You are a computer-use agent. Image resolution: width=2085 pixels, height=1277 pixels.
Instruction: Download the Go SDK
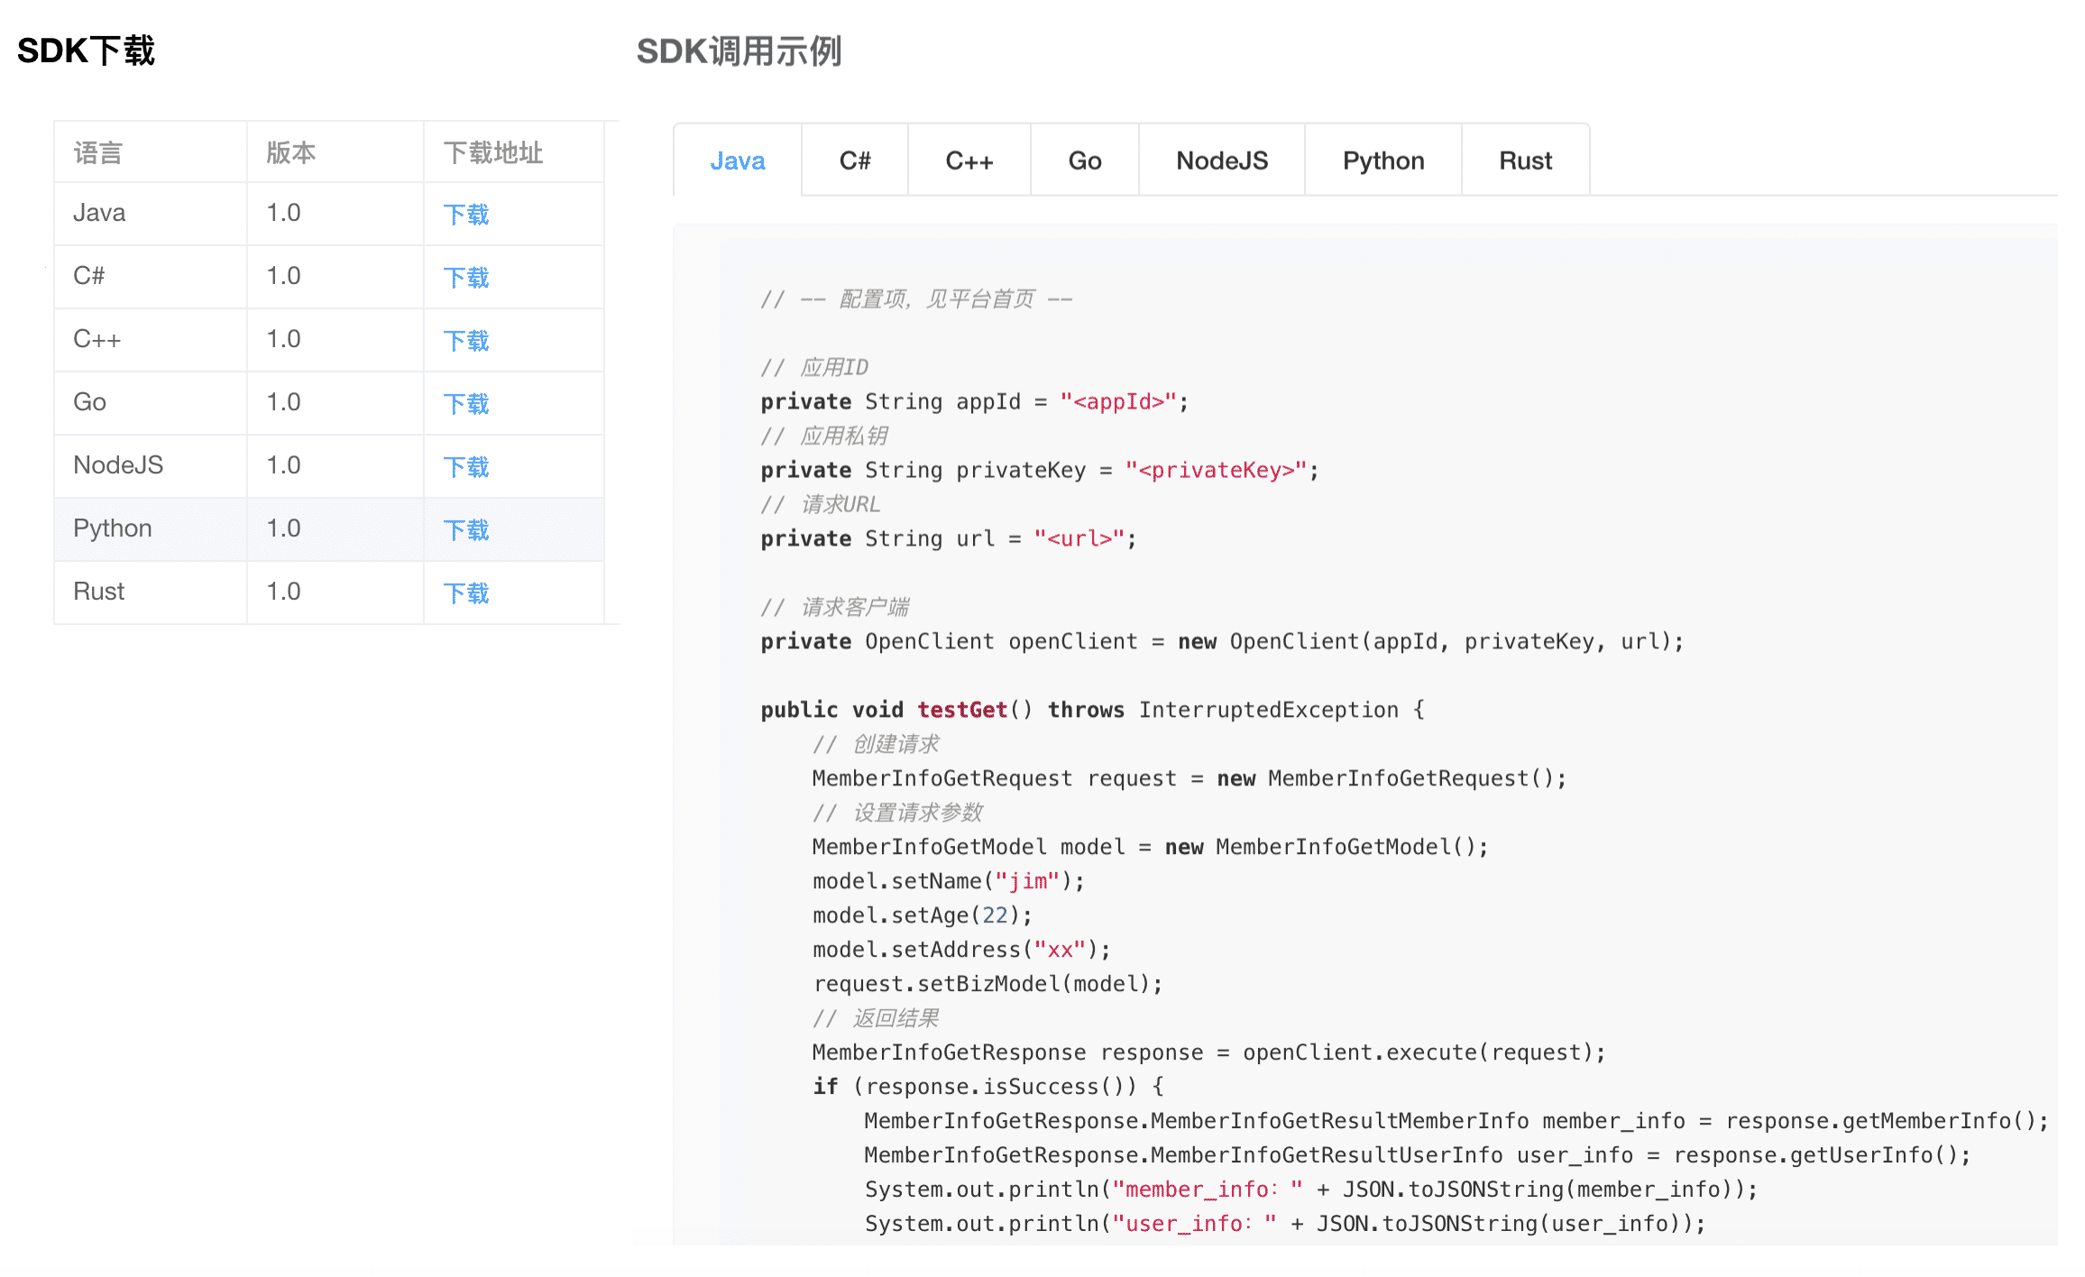point(465,404)
